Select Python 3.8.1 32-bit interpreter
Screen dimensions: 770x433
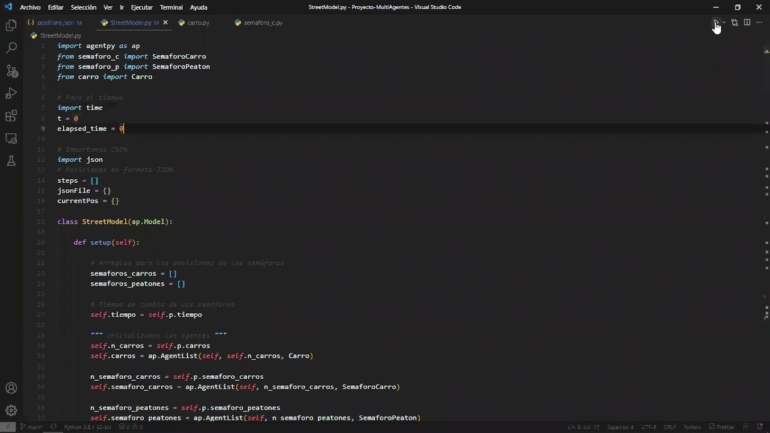pos(87,427)
